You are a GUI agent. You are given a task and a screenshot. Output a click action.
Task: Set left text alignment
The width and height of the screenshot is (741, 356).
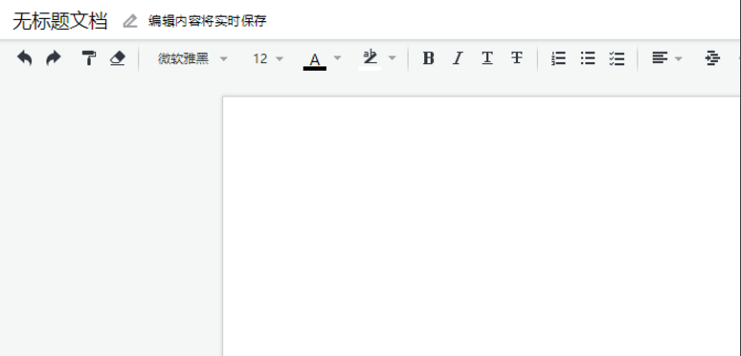660,58
